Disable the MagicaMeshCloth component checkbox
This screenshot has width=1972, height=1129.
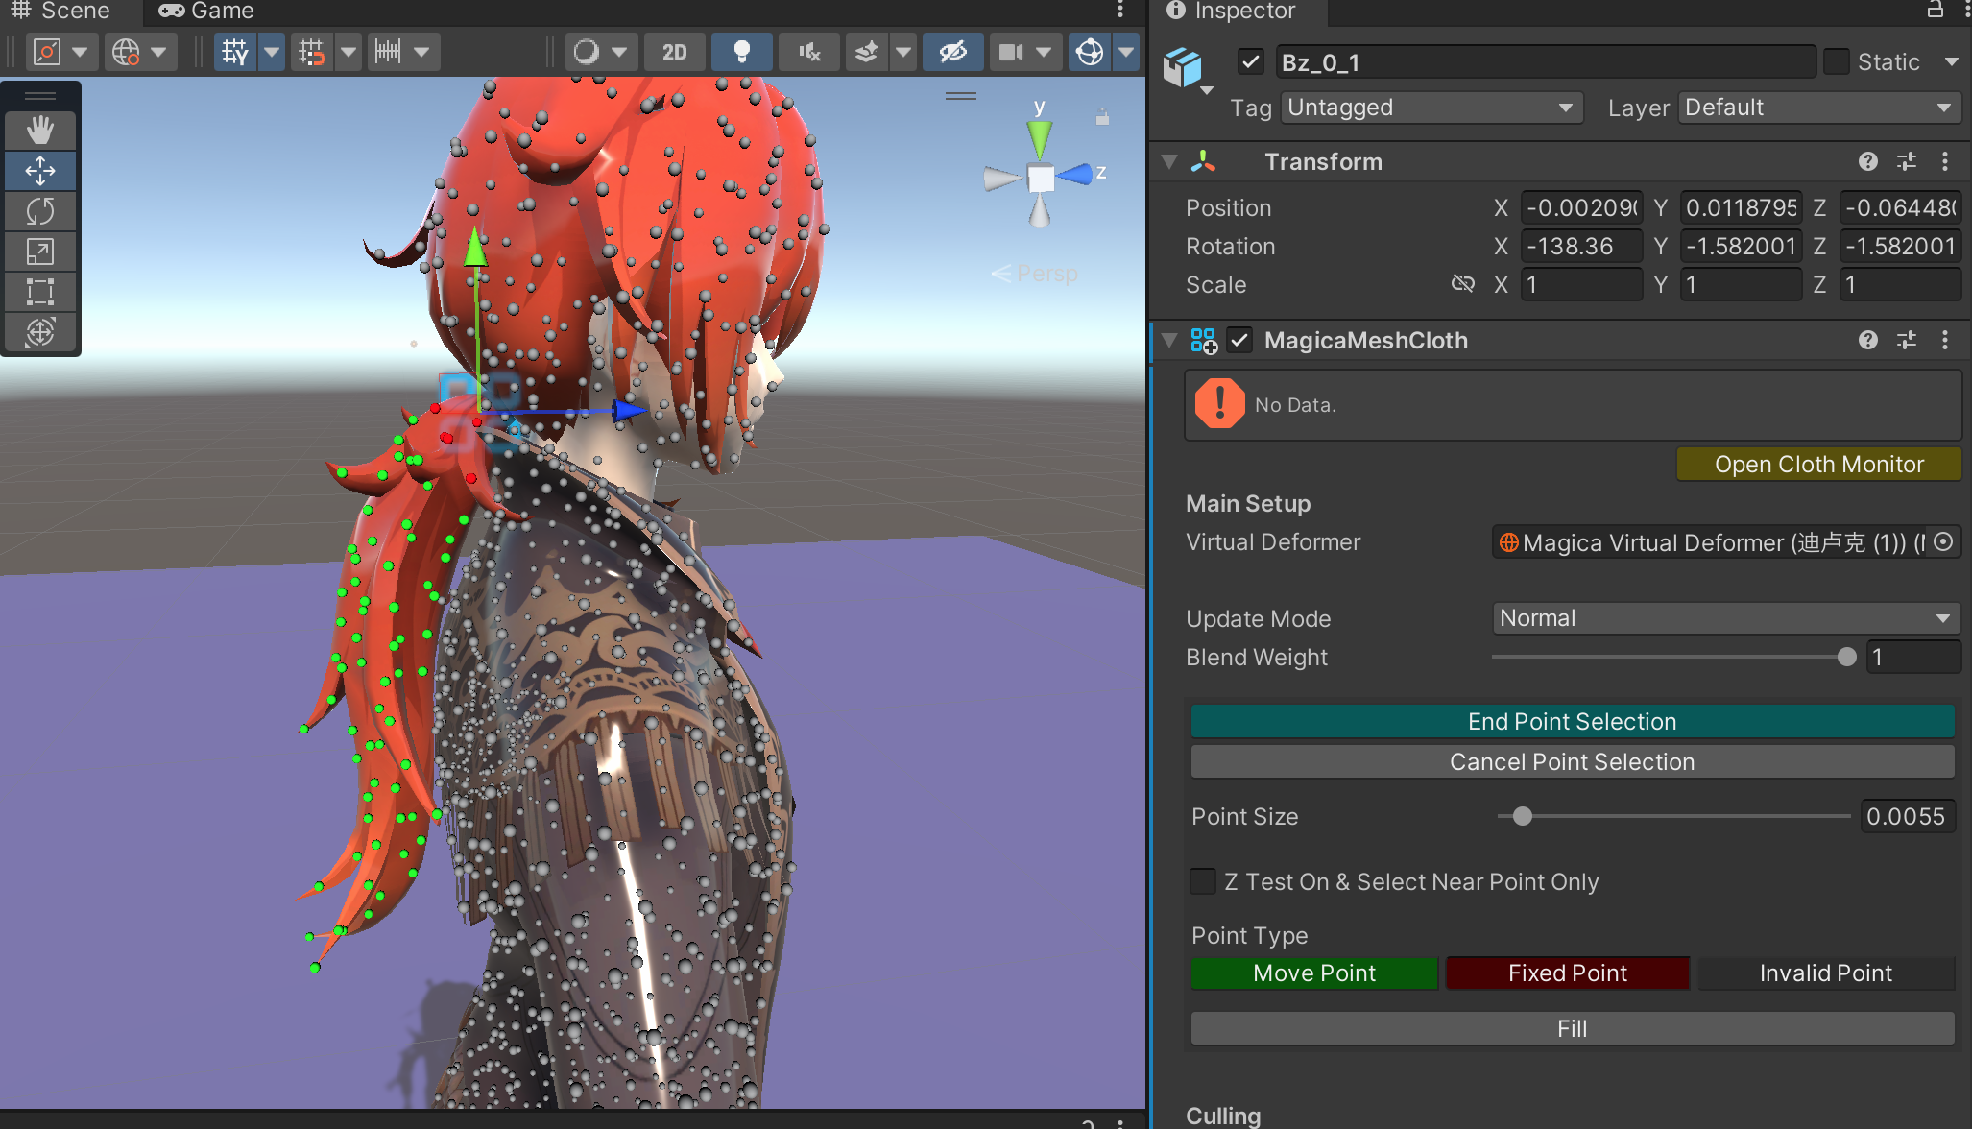1239,340
